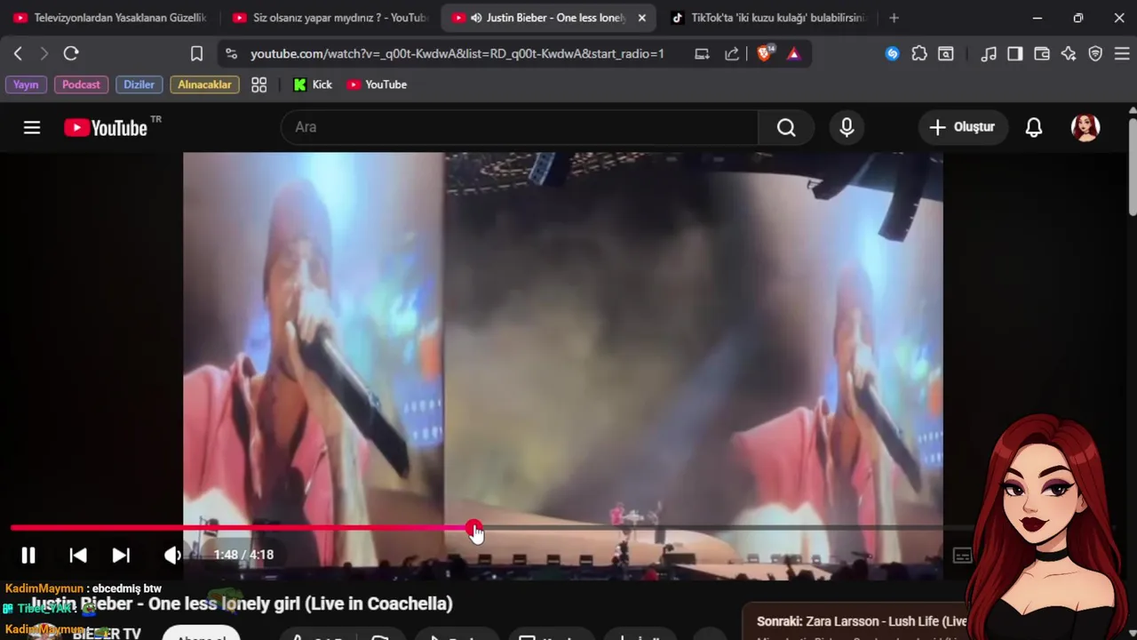View site information icon in address bar
The height and width of the screenshot is (640, 1137).
[x=231, y=54]
